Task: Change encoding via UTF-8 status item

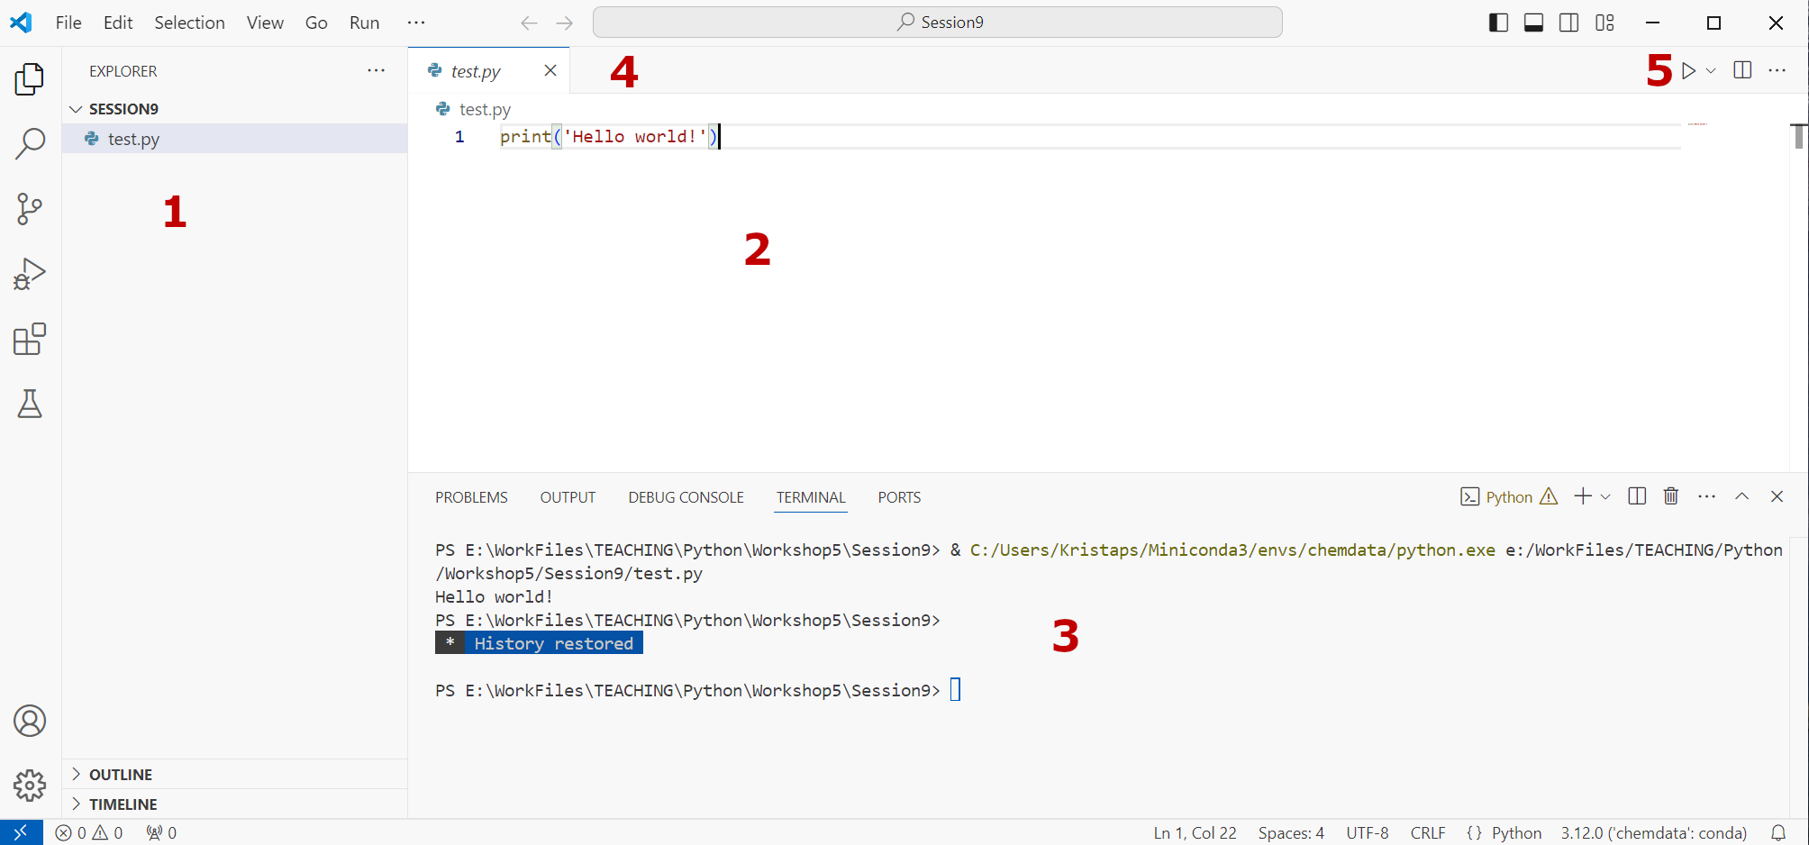Action: 1367,832
